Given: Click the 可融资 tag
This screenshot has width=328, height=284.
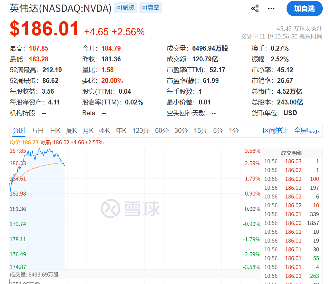Looking at the screenshot, I should (x=125, y=8).
